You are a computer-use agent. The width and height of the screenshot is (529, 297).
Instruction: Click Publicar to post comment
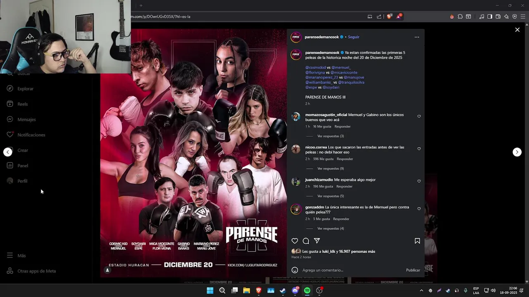[413, 270]
